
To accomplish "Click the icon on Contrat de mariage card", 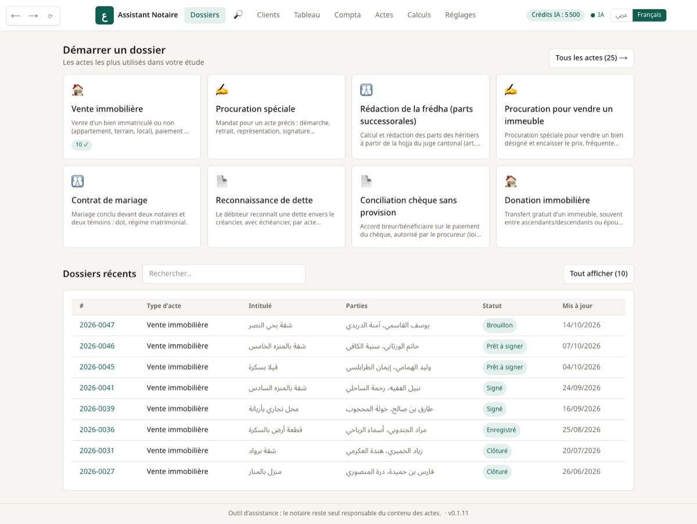I will (x=78, y=181).
